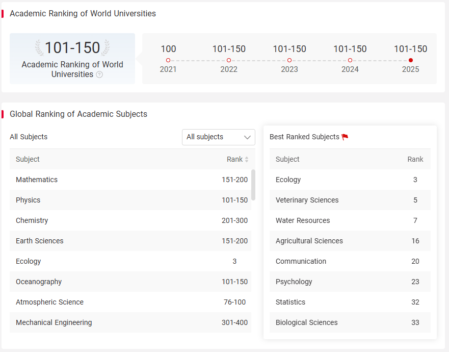Image resolution: width=449 pixels, height=352 pixels.
Task: Select the 2022 timeline marker
Action: (229, 60)
